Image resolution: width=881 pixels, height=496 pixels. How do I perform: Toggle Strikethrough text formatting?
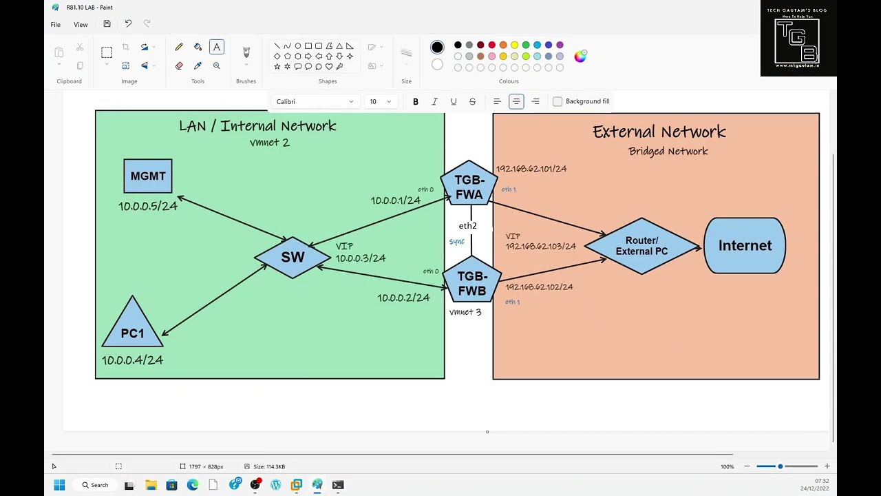(472, 101)
